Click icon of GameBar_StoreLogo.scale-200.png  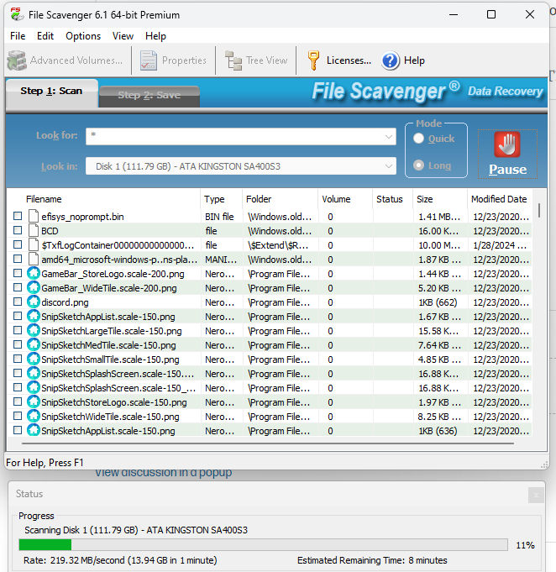34,273
